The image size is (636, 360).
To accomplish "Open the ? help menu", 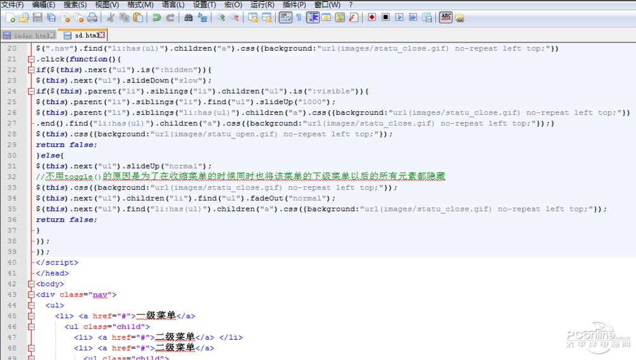I will (351, 4).
